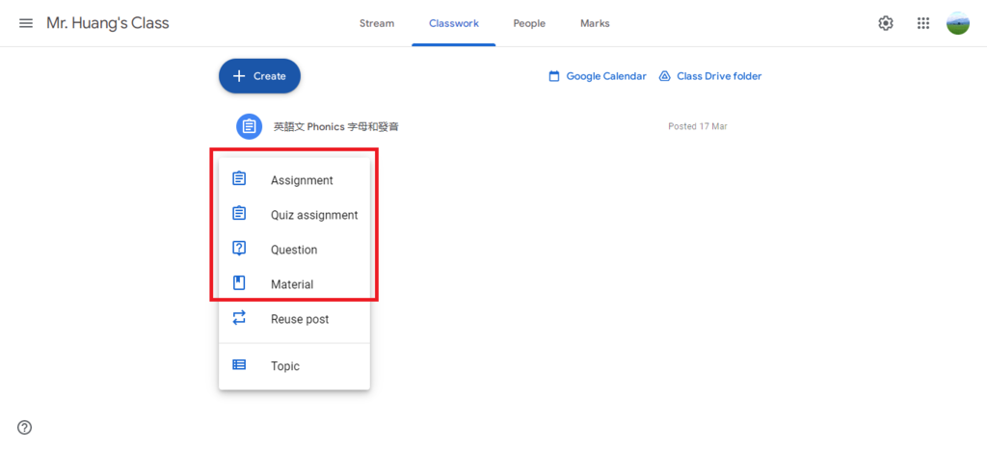The height and width of the screenshot is (452, 987).
Task: Click the Question icon in menu
Action: [x=239, y=249]
